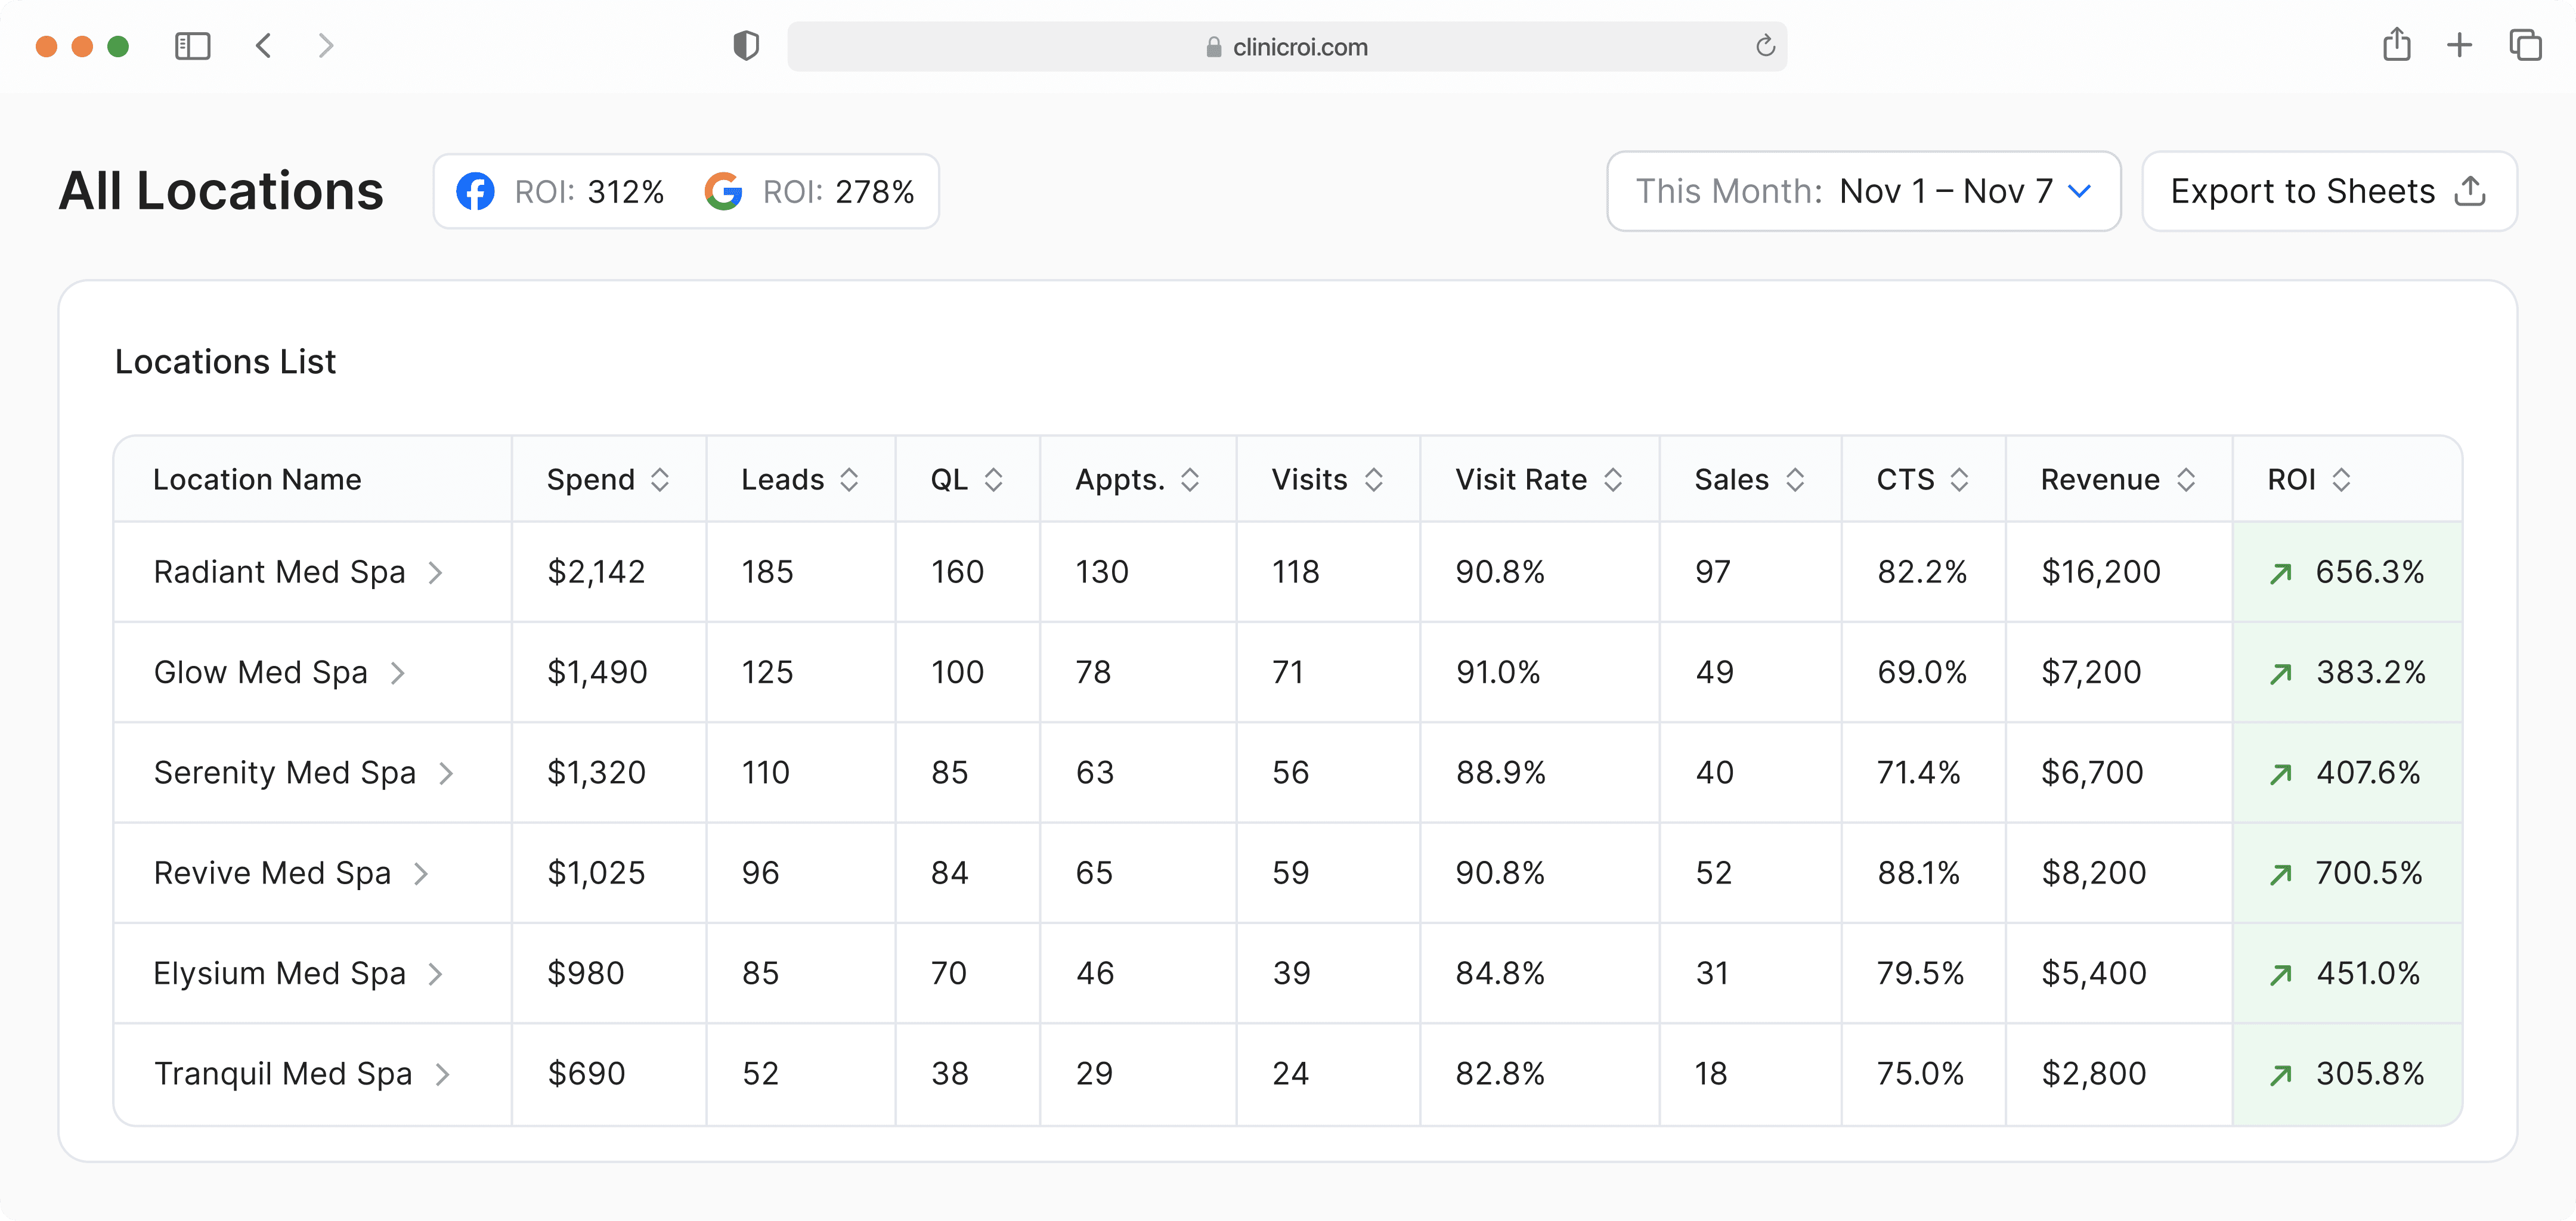
Task: Open a new browser tab
Action: [2460, 45]
